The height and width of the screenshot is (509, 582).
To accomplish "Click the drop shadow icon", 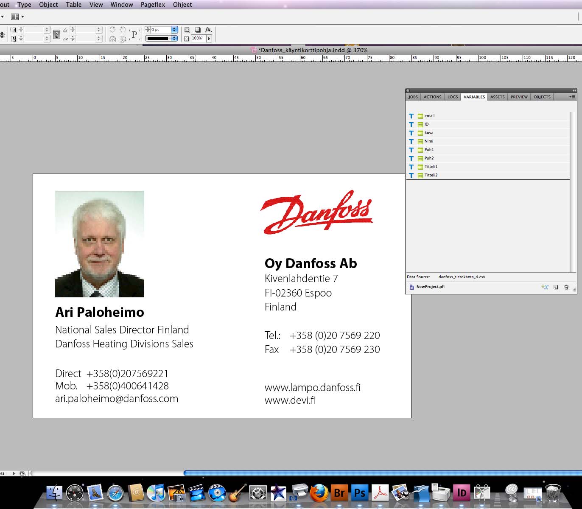I will 198,30.
